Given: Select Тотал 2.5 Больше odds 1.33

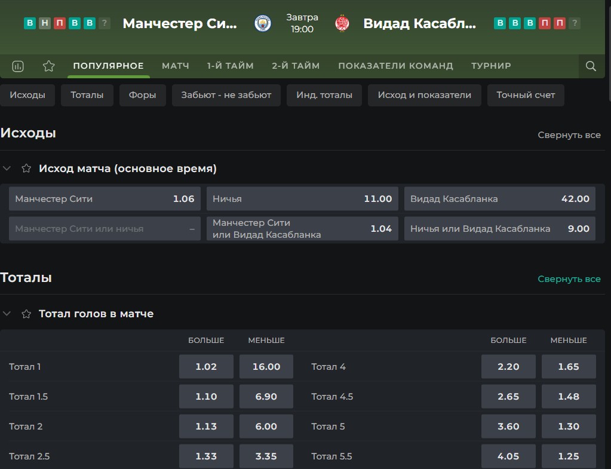Looking at the screenshot, I should (x=206, y=456).
